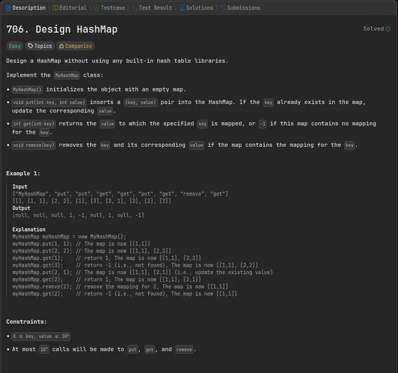Click the Testcase checkbox icon

(x=96, y=8)
